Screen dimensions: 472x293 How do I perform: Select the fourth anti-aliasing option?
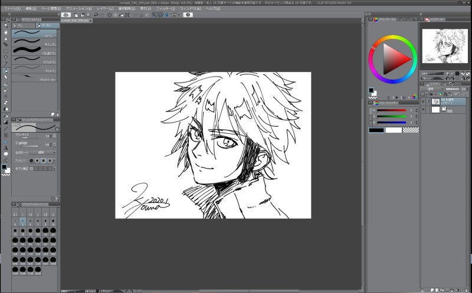tap(50, 160)
